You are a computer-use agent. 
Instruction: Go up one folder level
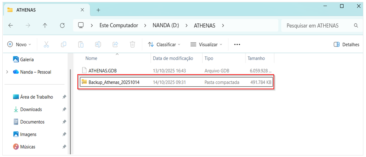[x=45, y=26]
